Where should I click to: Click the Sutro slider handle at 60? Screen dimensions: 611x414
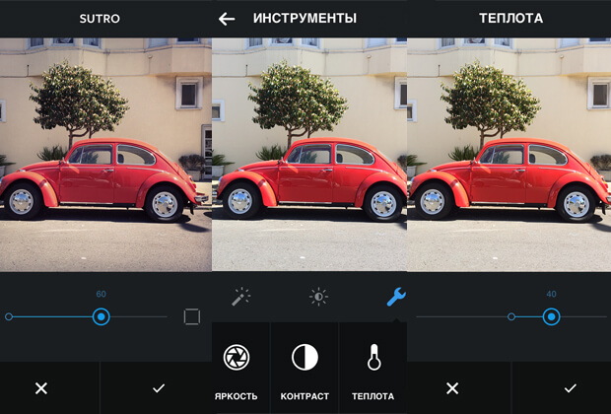[x=101, y=316]
